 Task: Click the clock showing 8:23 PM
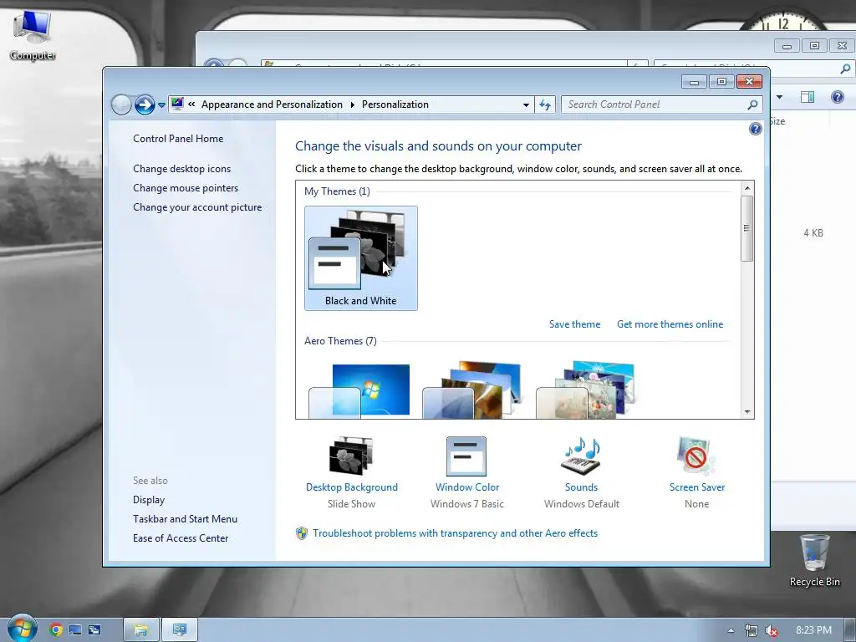[x=813, y=630]
